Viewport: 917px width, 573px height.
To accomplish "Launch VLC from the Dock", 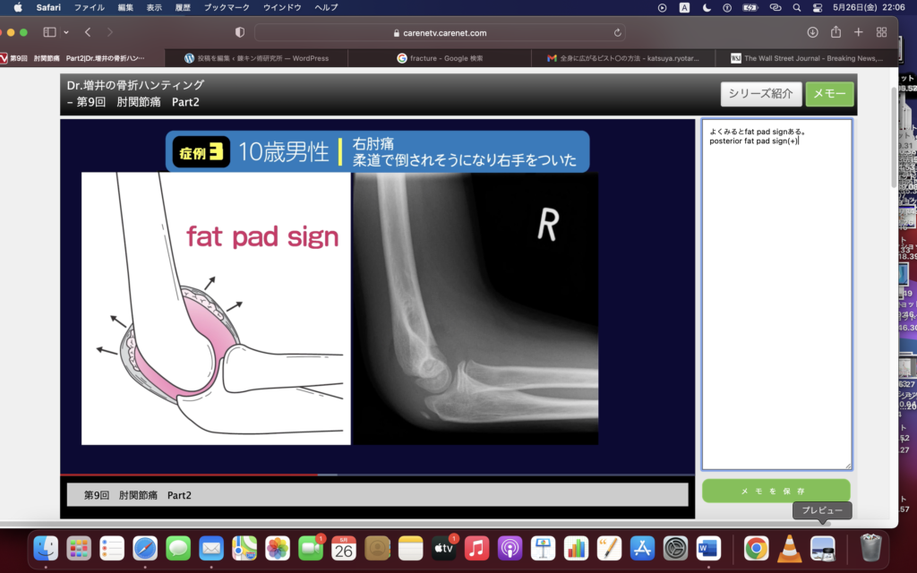I will 789,548.
